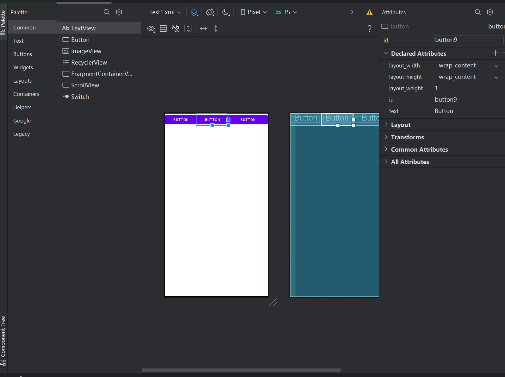This screenshot has width=505, height=377.
Task: Pick FragmentContainerView from palette
Action: [99, 74]
